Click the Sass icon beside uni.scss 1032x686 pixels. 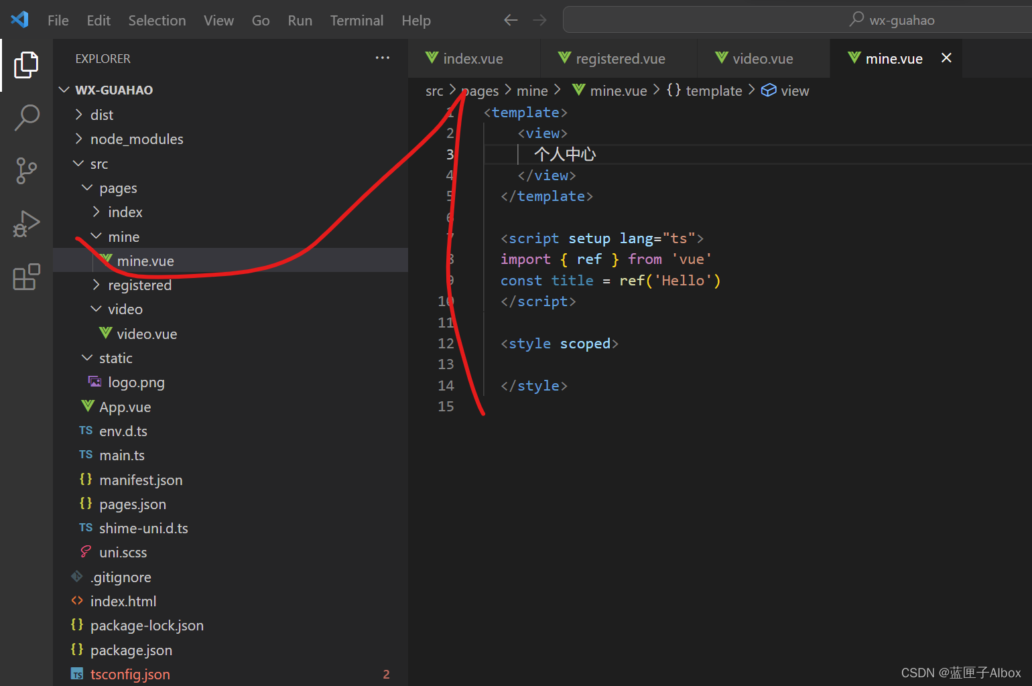coord(86,551)
